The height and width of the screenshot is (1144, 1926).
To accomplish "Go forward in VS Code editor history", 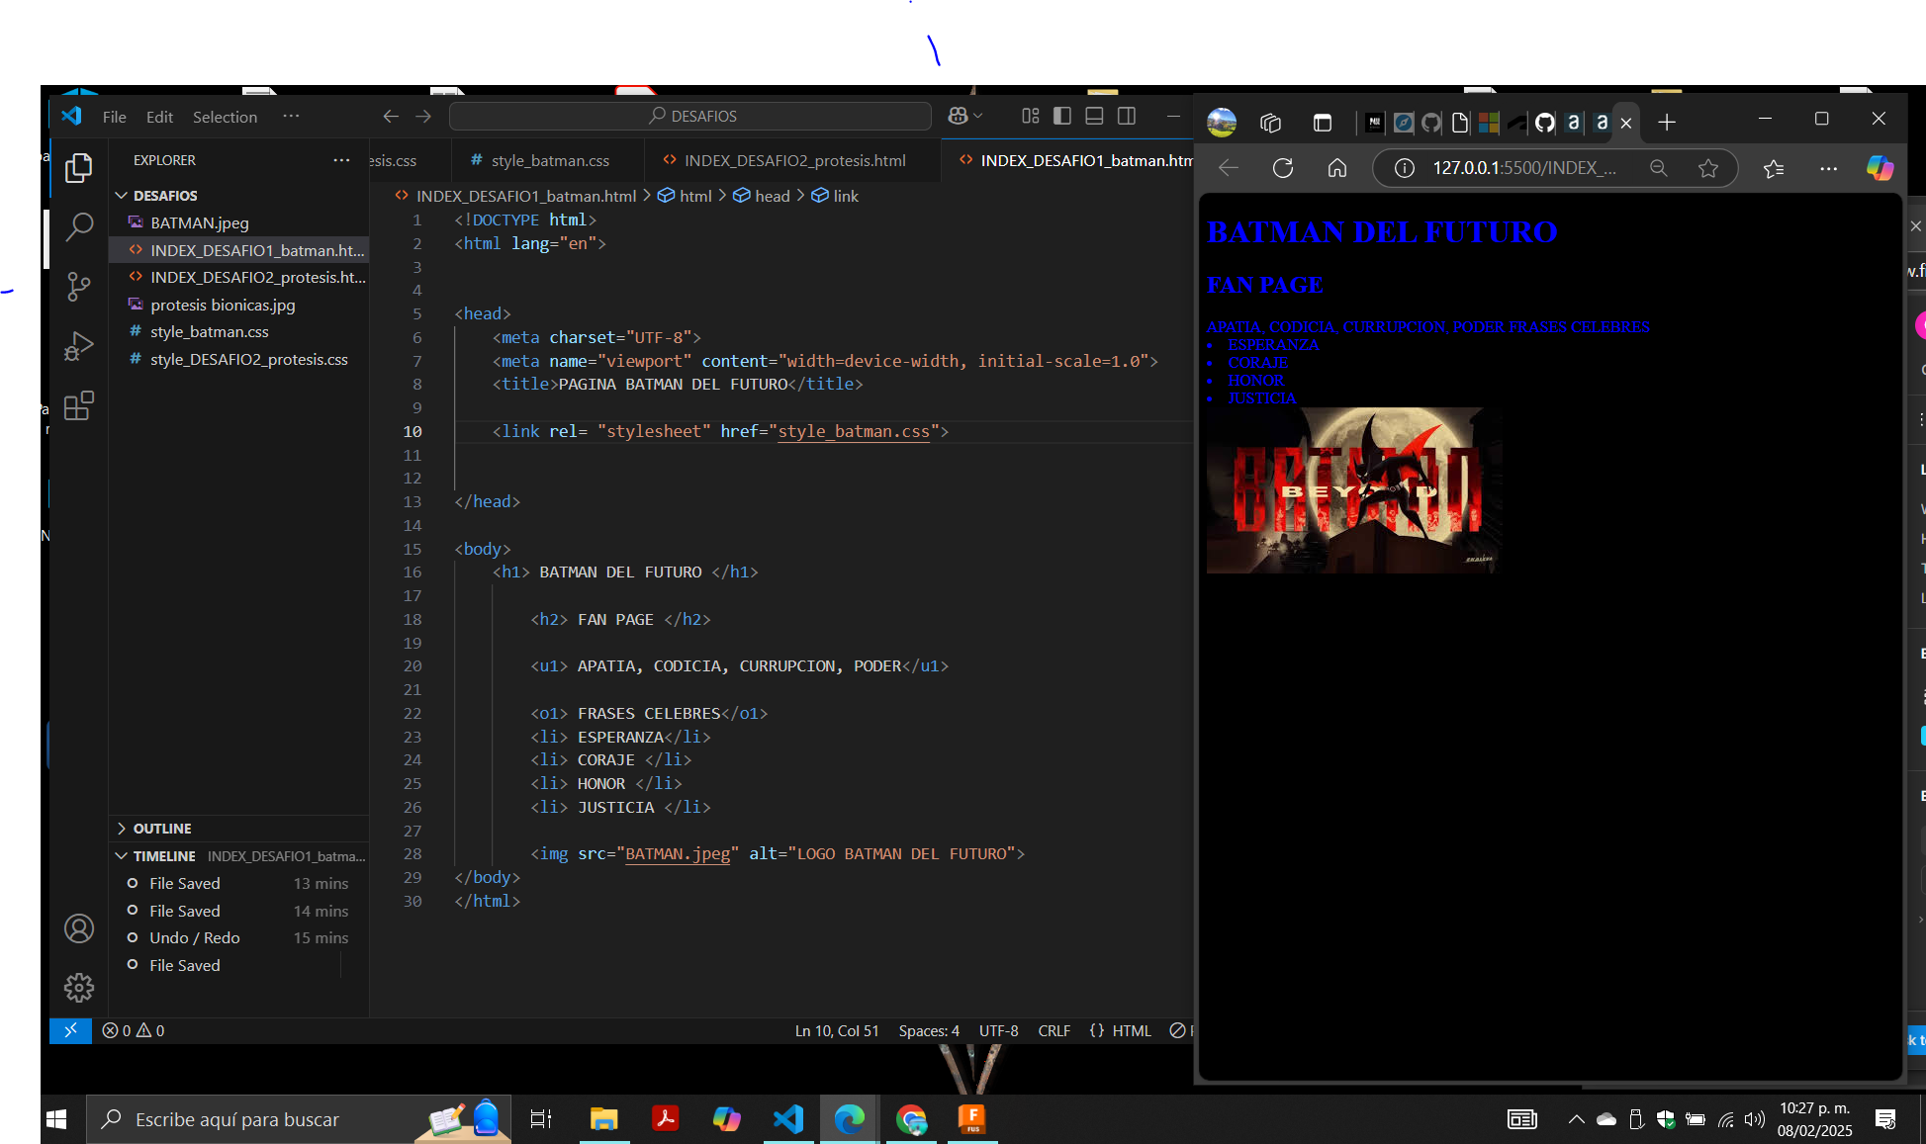I will click(x=423, y=116).
